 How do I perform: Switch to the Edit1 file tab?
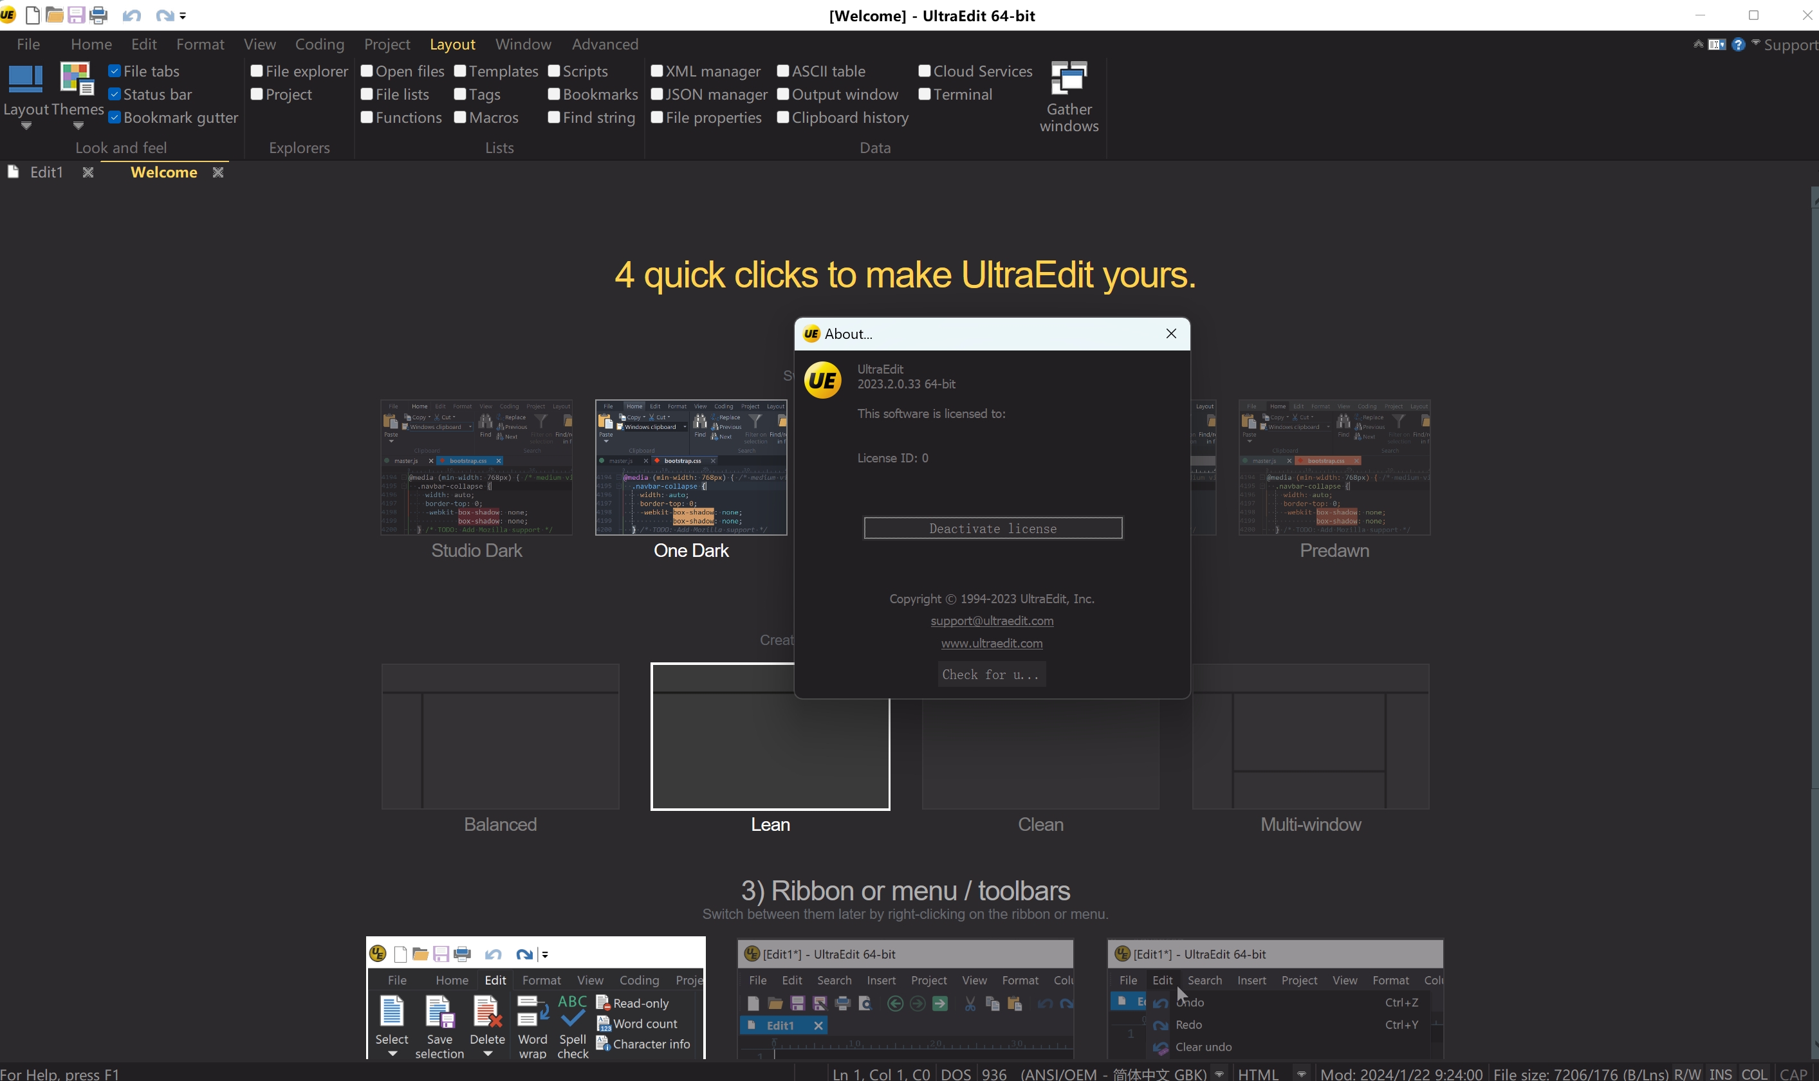tap(46, 172)
